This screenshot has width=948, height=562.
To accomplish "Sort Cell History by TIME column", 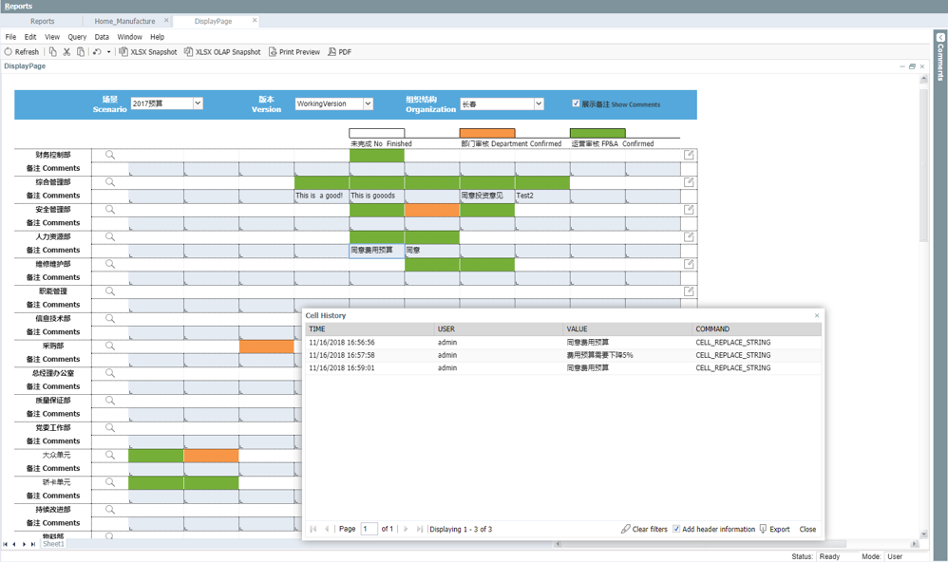I will [370, 329].
